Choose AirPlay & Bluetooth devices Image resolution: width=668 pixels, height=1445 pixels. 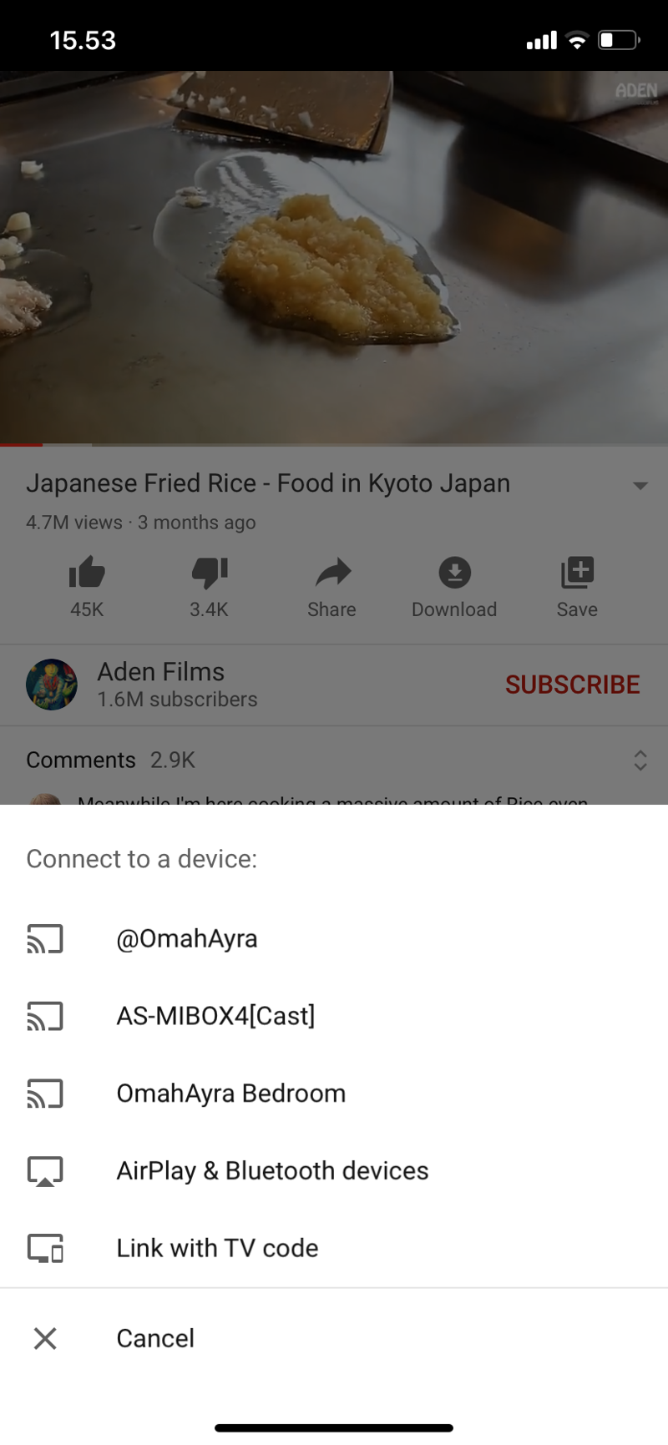tap(334, 1171)
